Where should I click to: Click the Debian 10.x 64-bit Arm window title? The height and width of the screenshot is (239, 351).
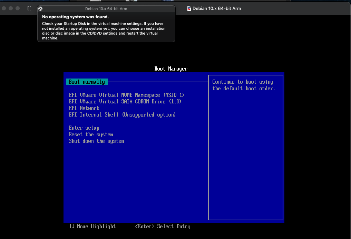(217, 9)
